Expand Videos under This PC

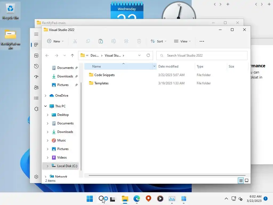click(47, 157)
